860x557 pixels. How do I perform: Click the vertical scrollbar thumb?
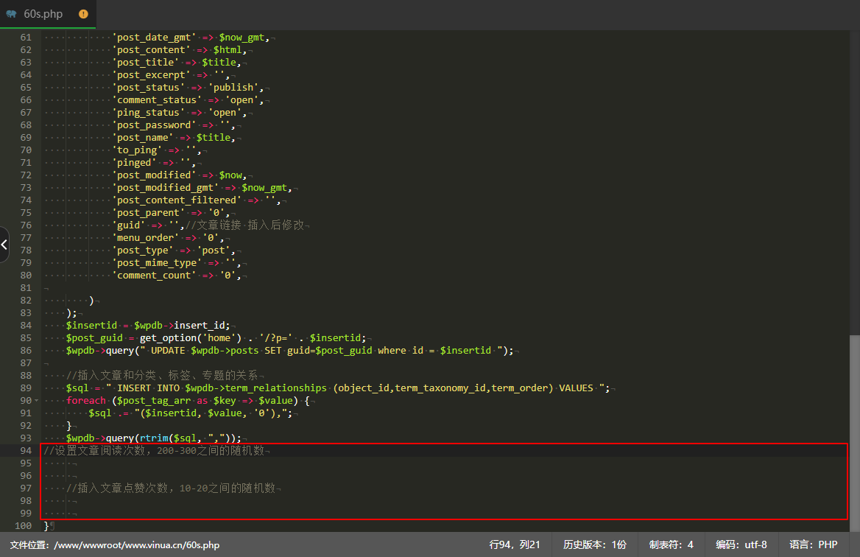855,433
